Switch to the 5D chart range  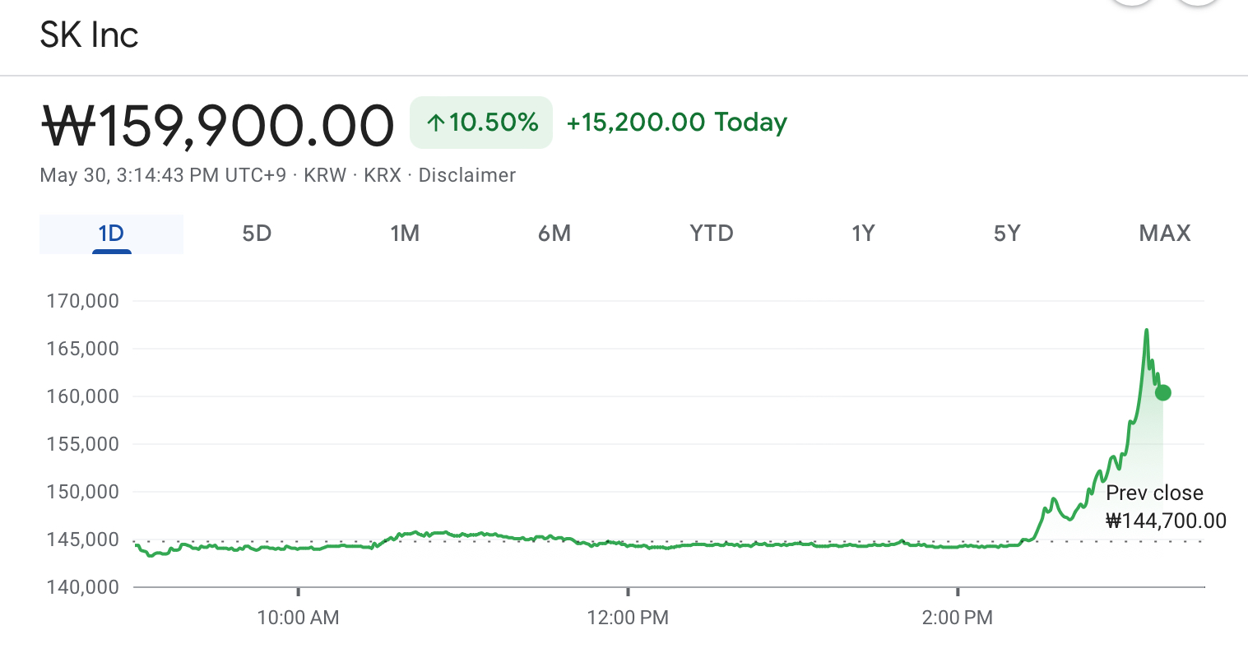pyautogui.click(x=257, y=234)
